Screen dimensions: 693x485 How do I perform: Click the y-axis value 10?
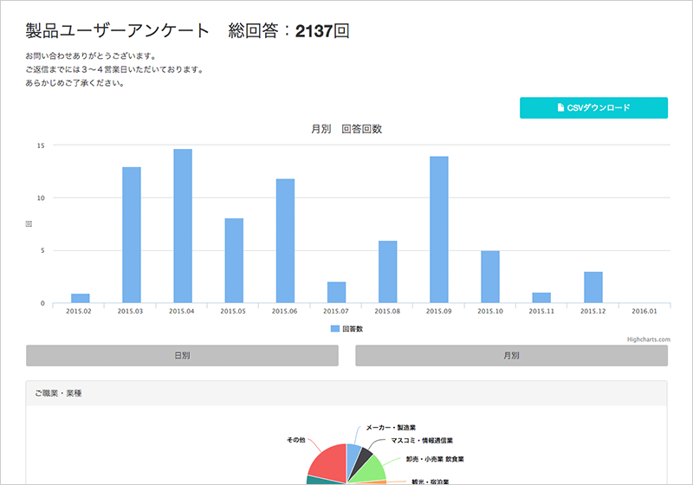(x=41, y=197)
